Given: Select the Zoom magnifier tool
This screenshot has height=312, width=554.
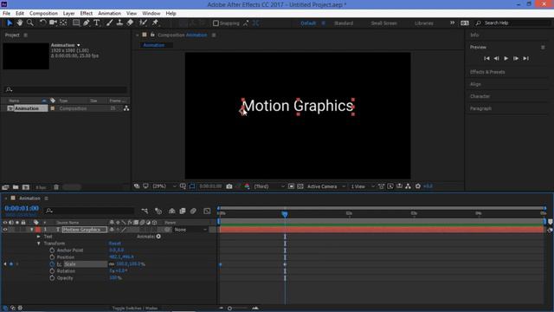Looking at the screenshot, I should [30, 23].
